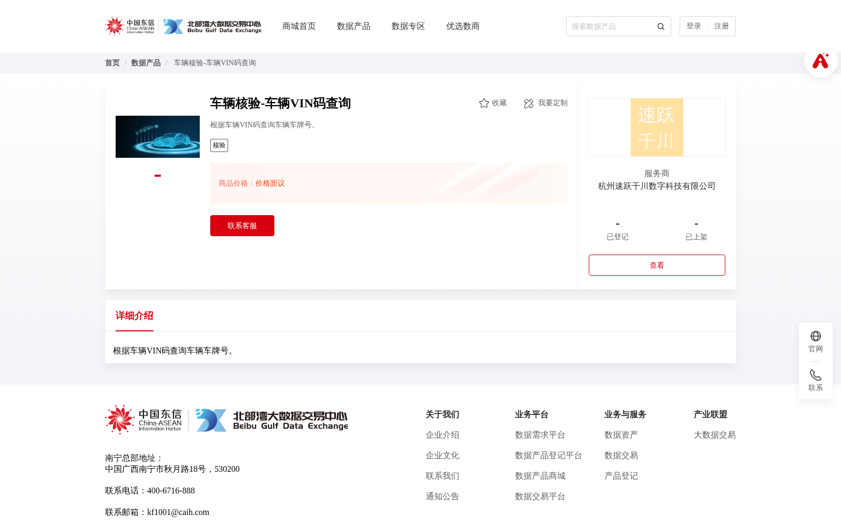Click breadcrumb text 车辆核验-车辆VIN码查询
The width and height of the screenshot is (841, 526).
point(215,63)
